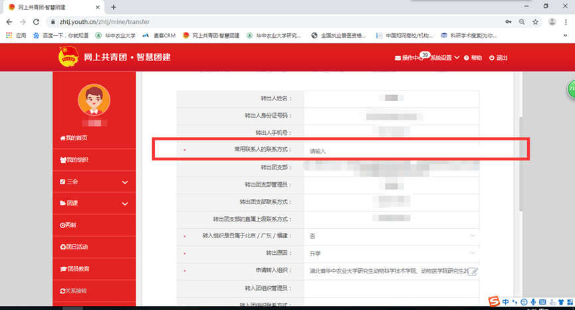Go to 我的首页 in the sidebar

coord(74,138)
